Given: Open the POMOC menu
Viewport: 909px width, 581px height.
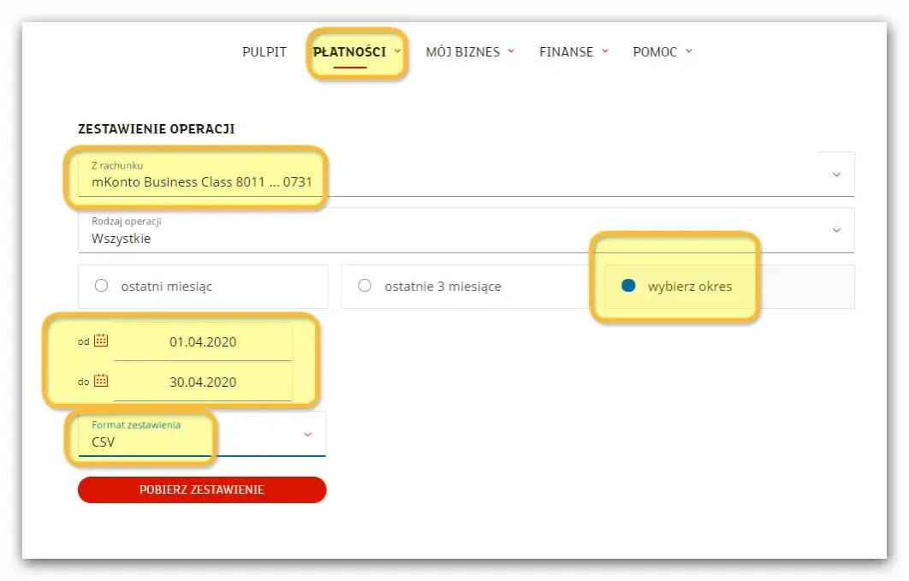Looking at the screenshot, I should point(655,52).
